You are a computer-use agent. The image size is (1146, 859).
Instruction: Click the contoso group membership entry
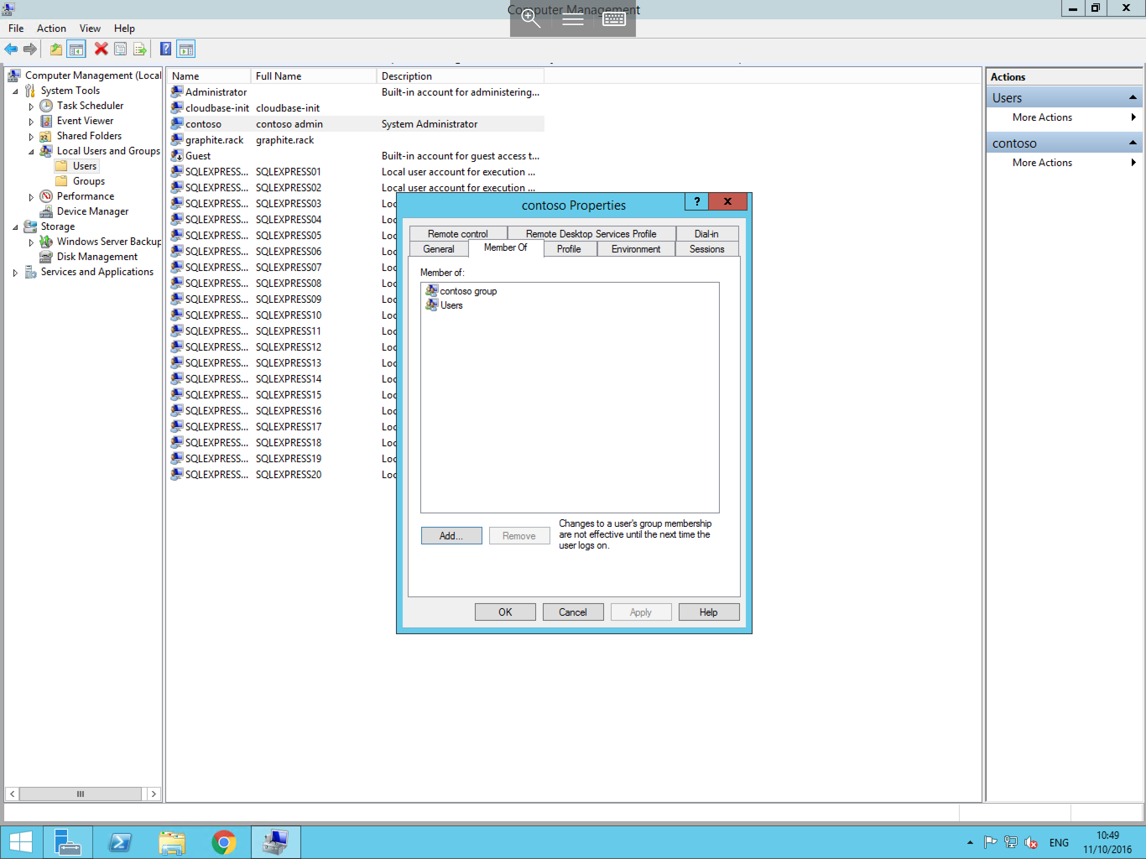467,291
